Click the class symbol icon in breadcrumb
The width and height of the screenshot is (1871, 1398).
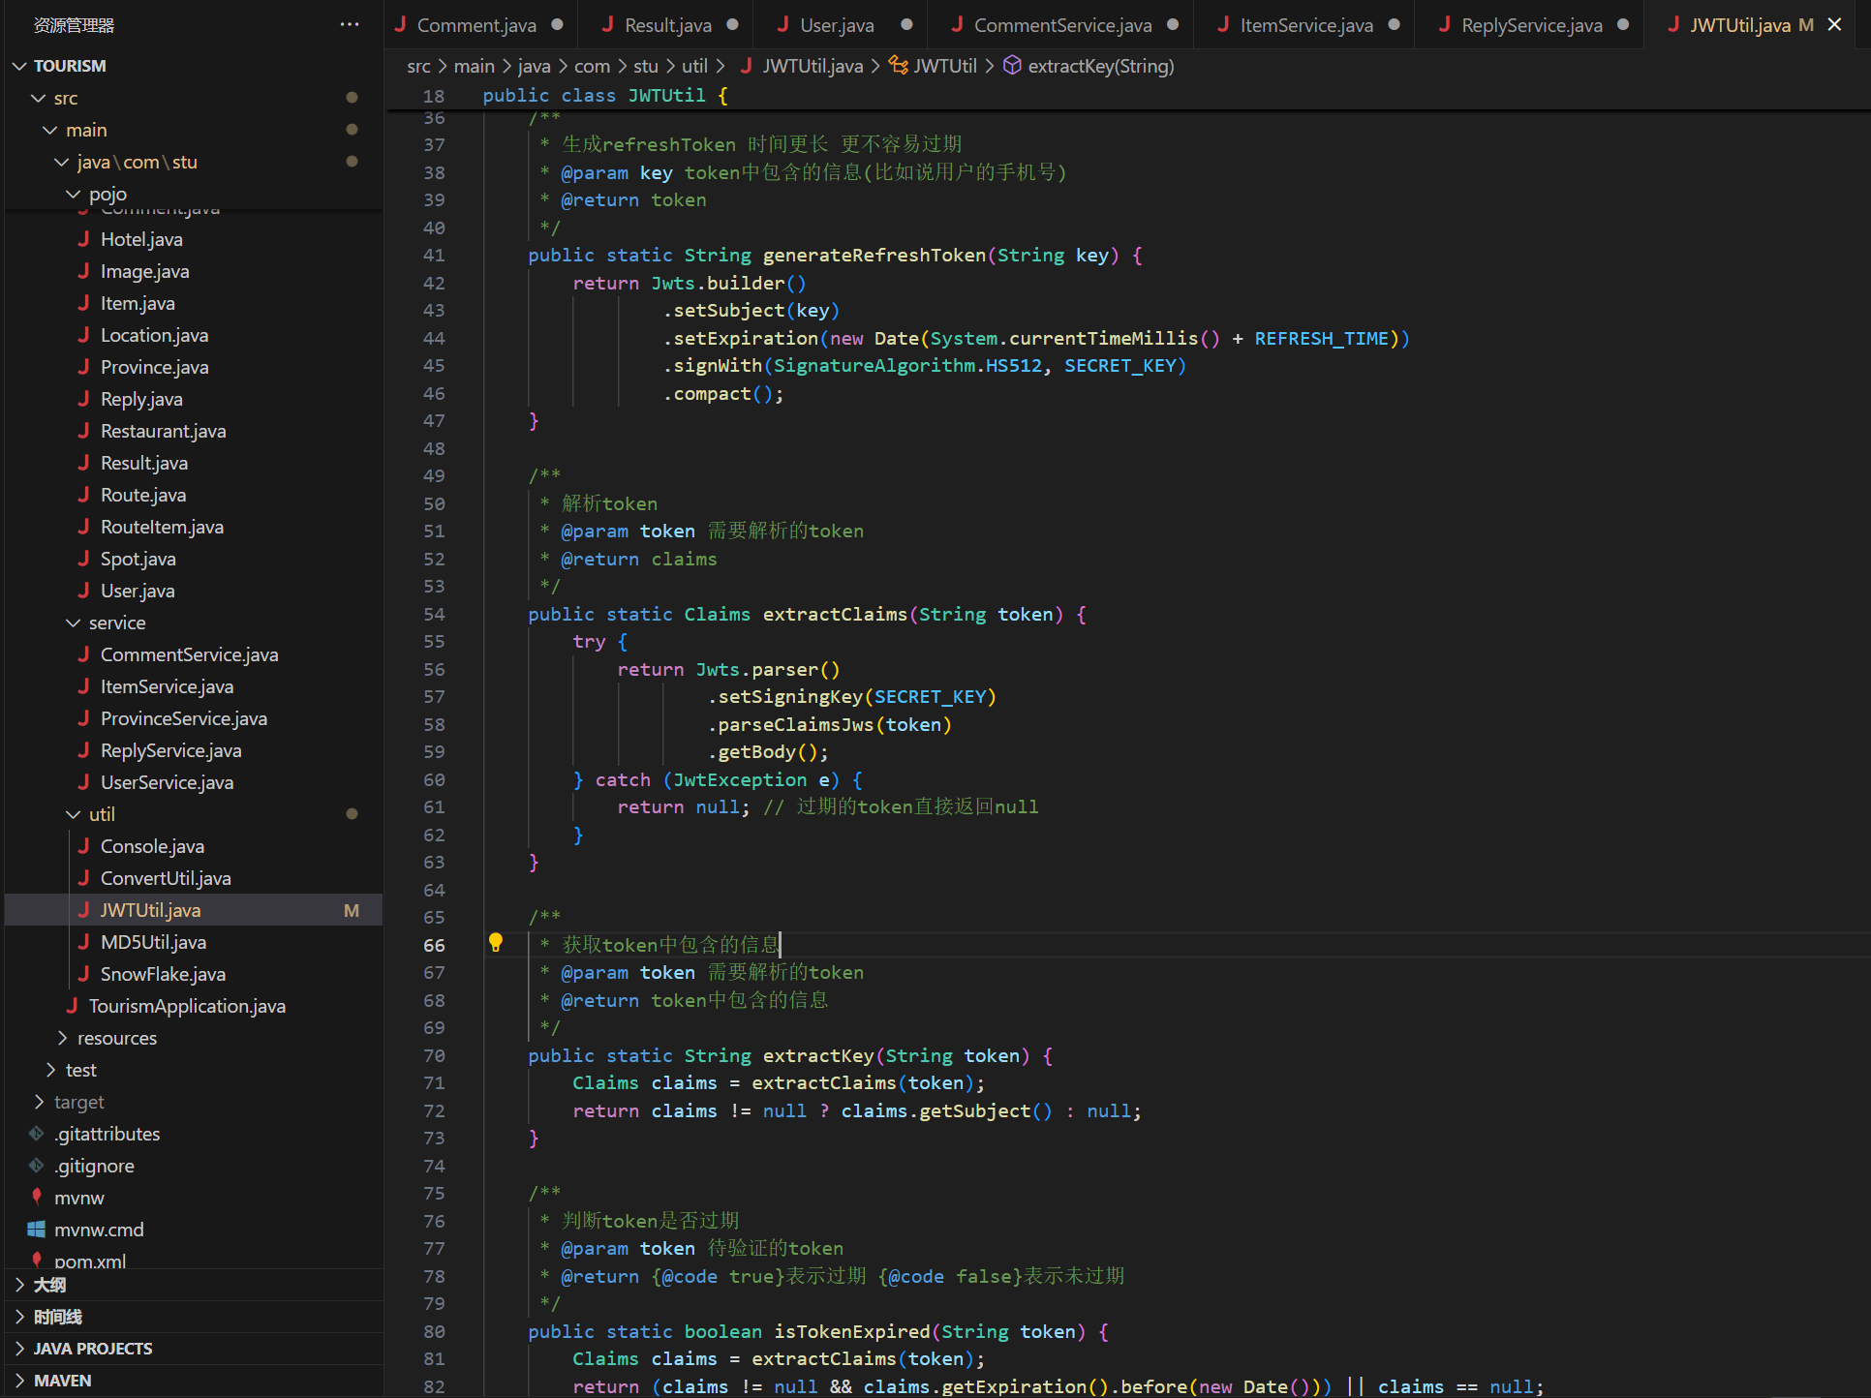pyautogui.click(x=898, y=66)
